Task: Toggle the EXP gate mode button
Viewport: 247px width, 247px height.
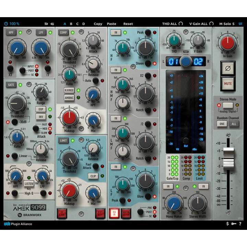Action: click(x=41, y=109)
